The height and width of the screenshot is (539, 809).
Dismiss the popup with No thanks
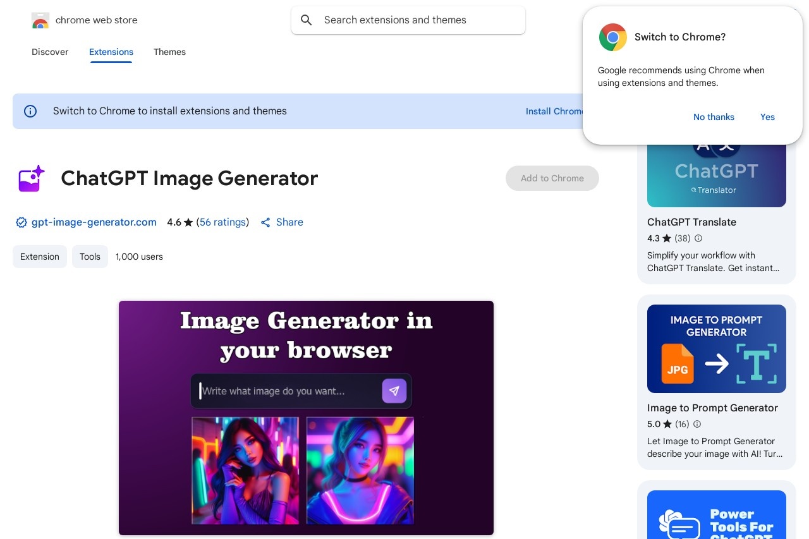714,117
